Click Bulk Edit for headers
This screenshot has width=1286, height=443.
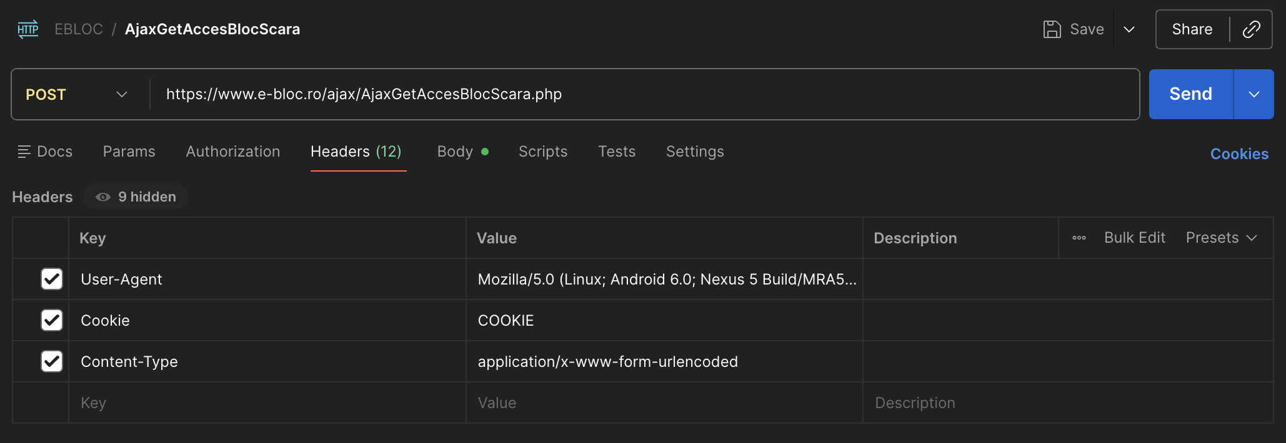(1134, 238)
